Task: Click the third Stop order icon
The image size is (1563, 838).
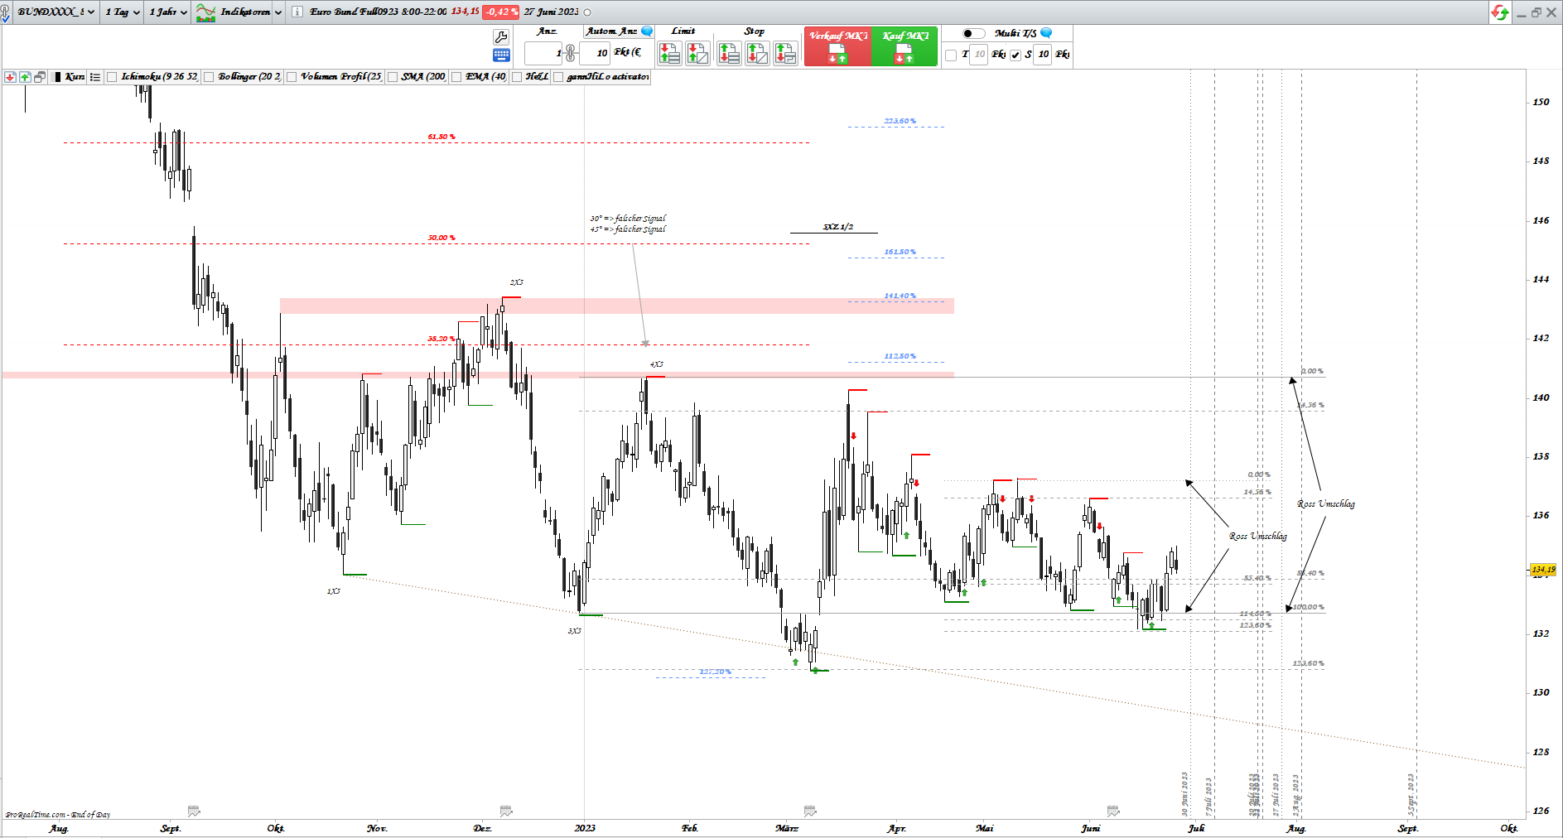Action: pos(785,54)
